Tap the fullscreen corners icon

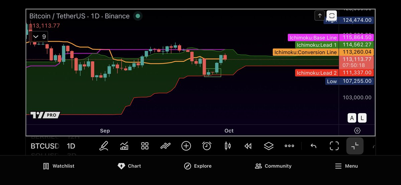click(334, 146)
